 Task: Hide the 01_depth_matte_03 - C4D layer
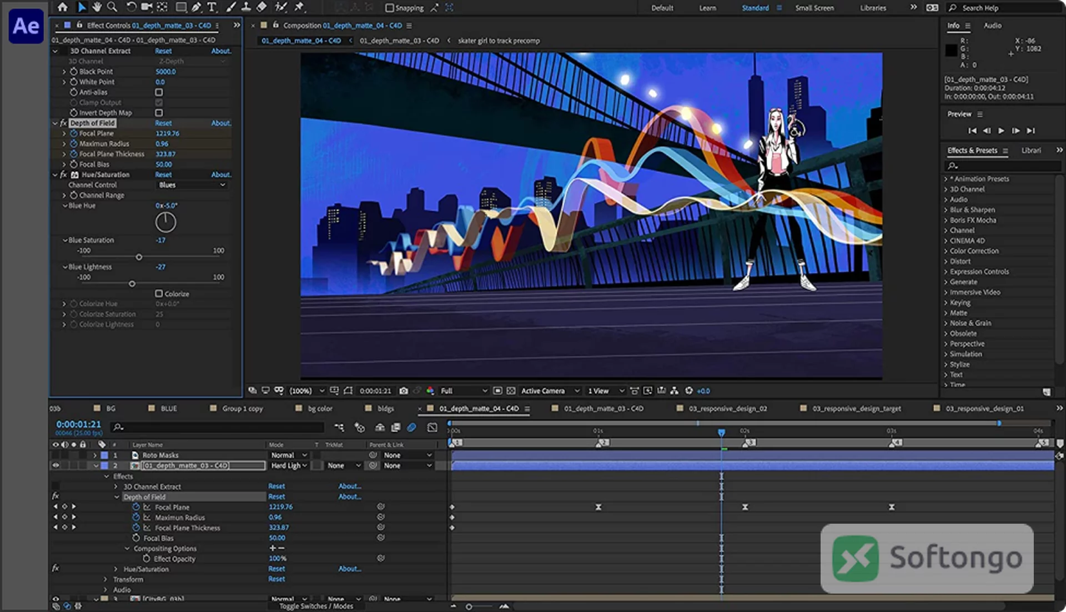[56, 466]
